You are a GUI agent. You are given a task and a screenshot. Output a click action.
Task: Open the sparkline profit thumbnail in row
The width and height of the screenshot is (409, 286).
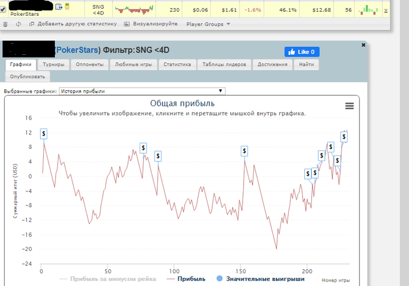[134, 10]
